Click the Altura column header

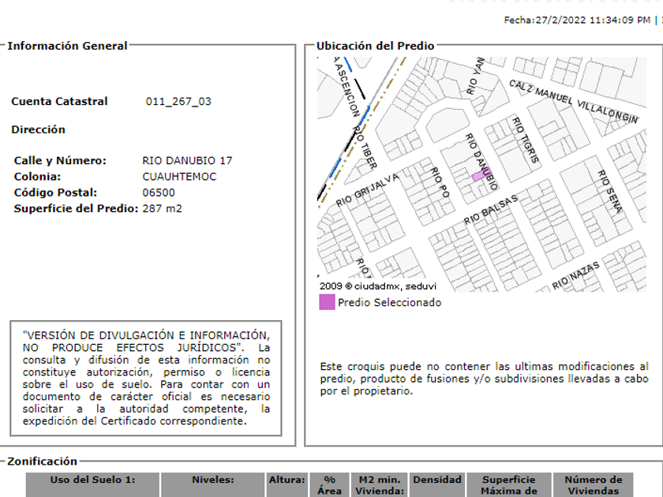[x=287, y=484]
